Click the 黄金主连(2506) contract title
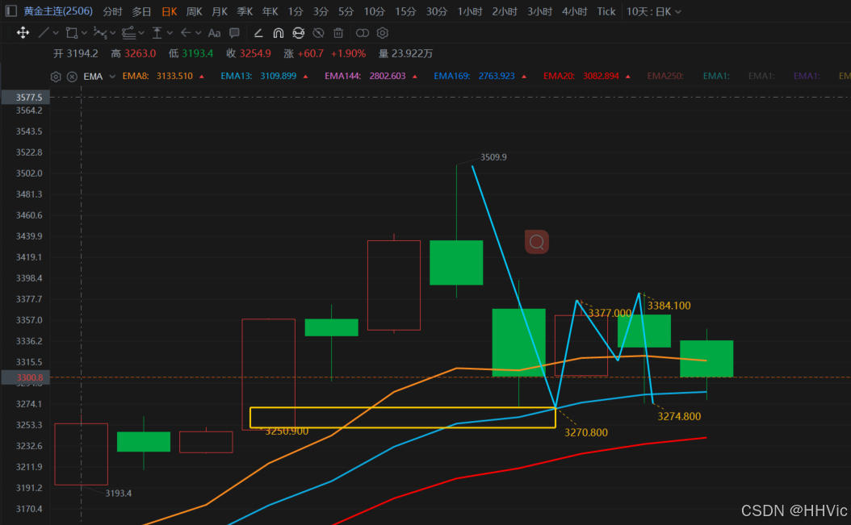Image resolution: width=851 pixels, height=525 pixels. click(x=58, y=10)
